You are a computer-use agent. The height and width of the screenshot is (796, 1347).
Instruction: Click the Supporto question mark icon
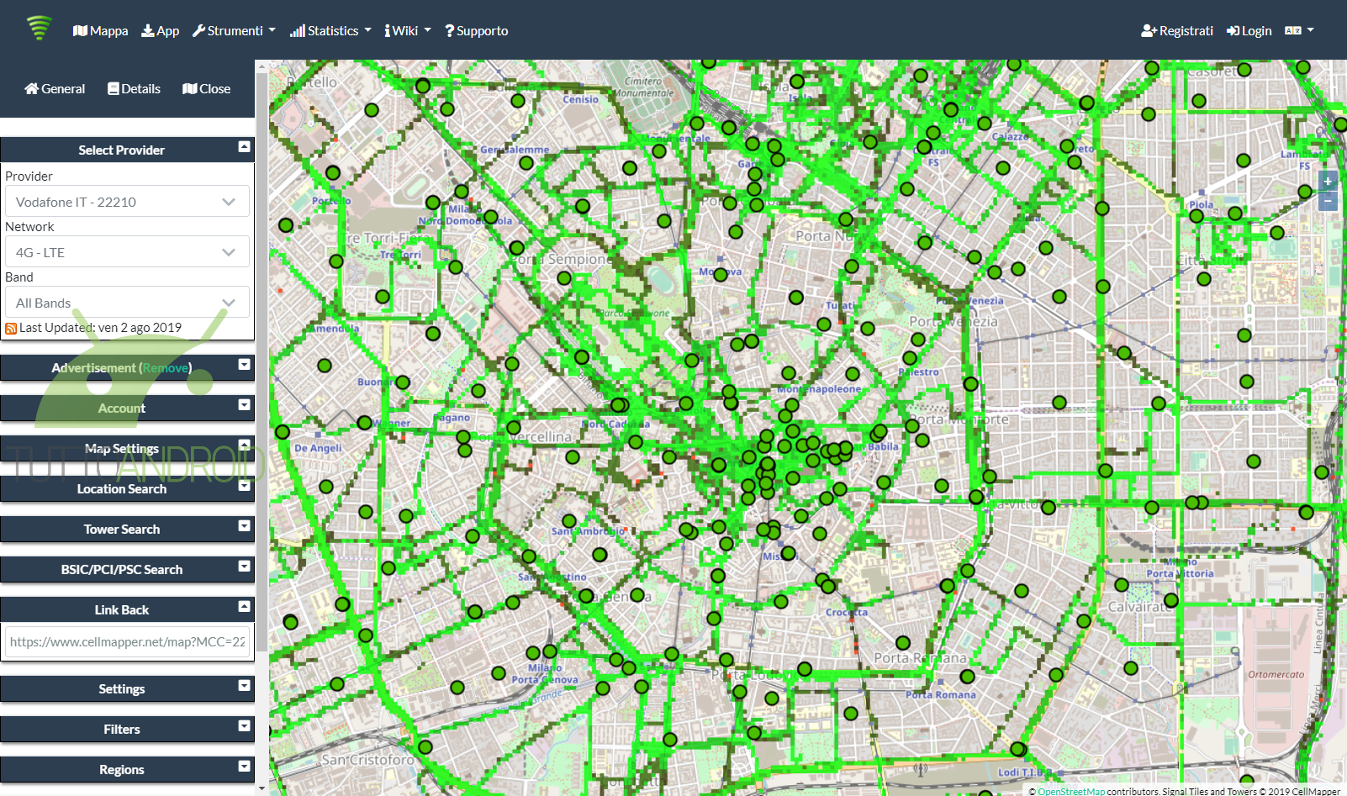coord(449,31)
